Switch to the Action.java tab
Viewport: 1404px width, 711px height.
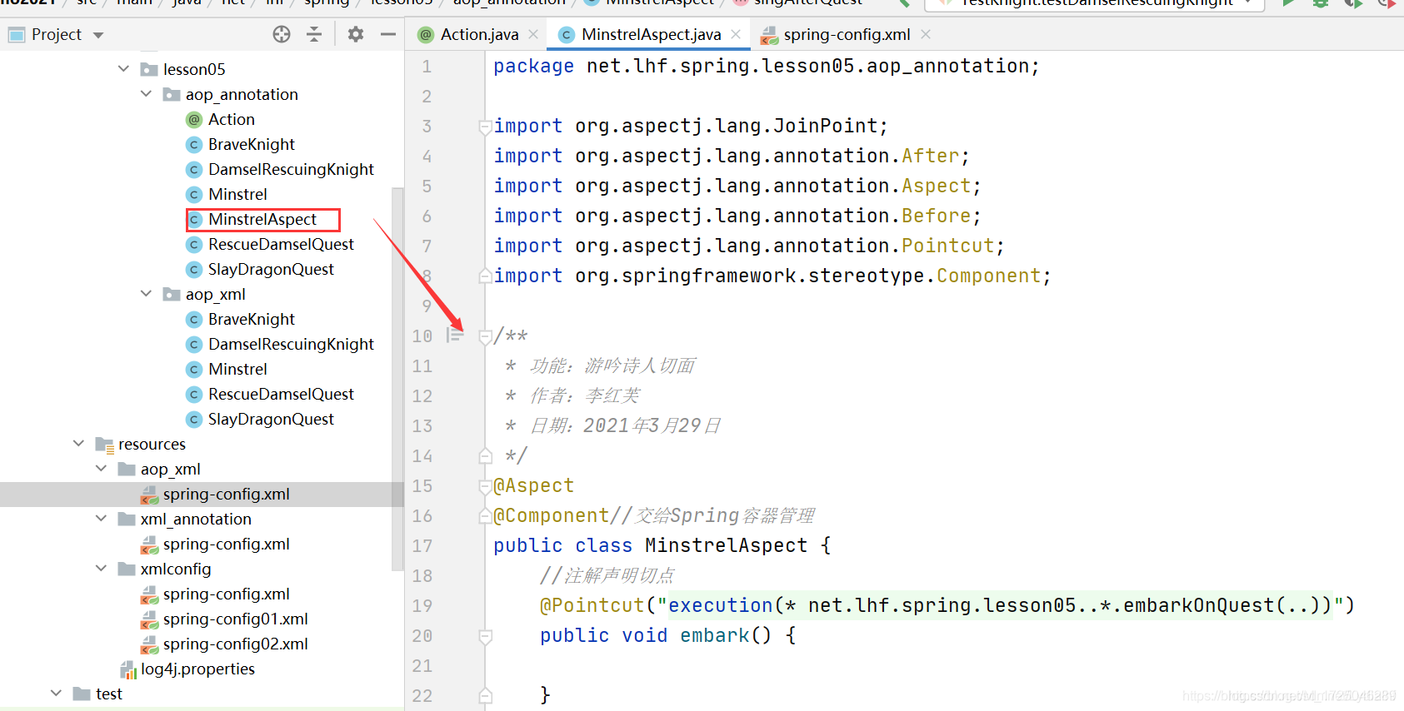click(x=478, y=34)
